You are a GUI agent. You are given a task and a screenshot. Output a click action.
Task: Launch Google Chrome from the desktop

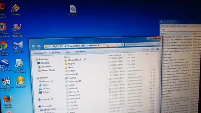pos(4,48)
